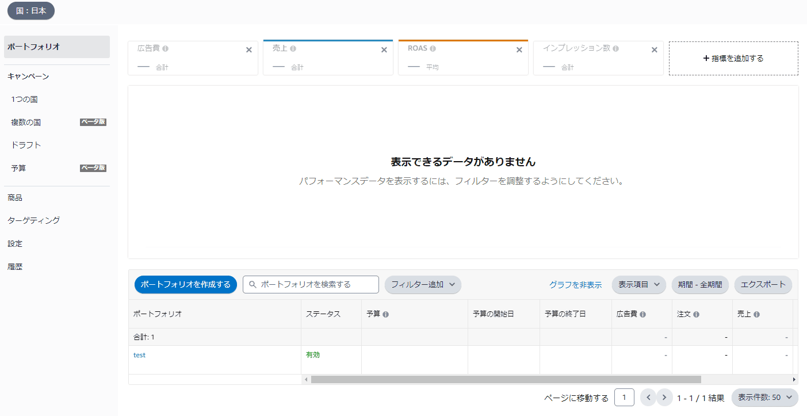Go to next page arrow

coord(664,398)
